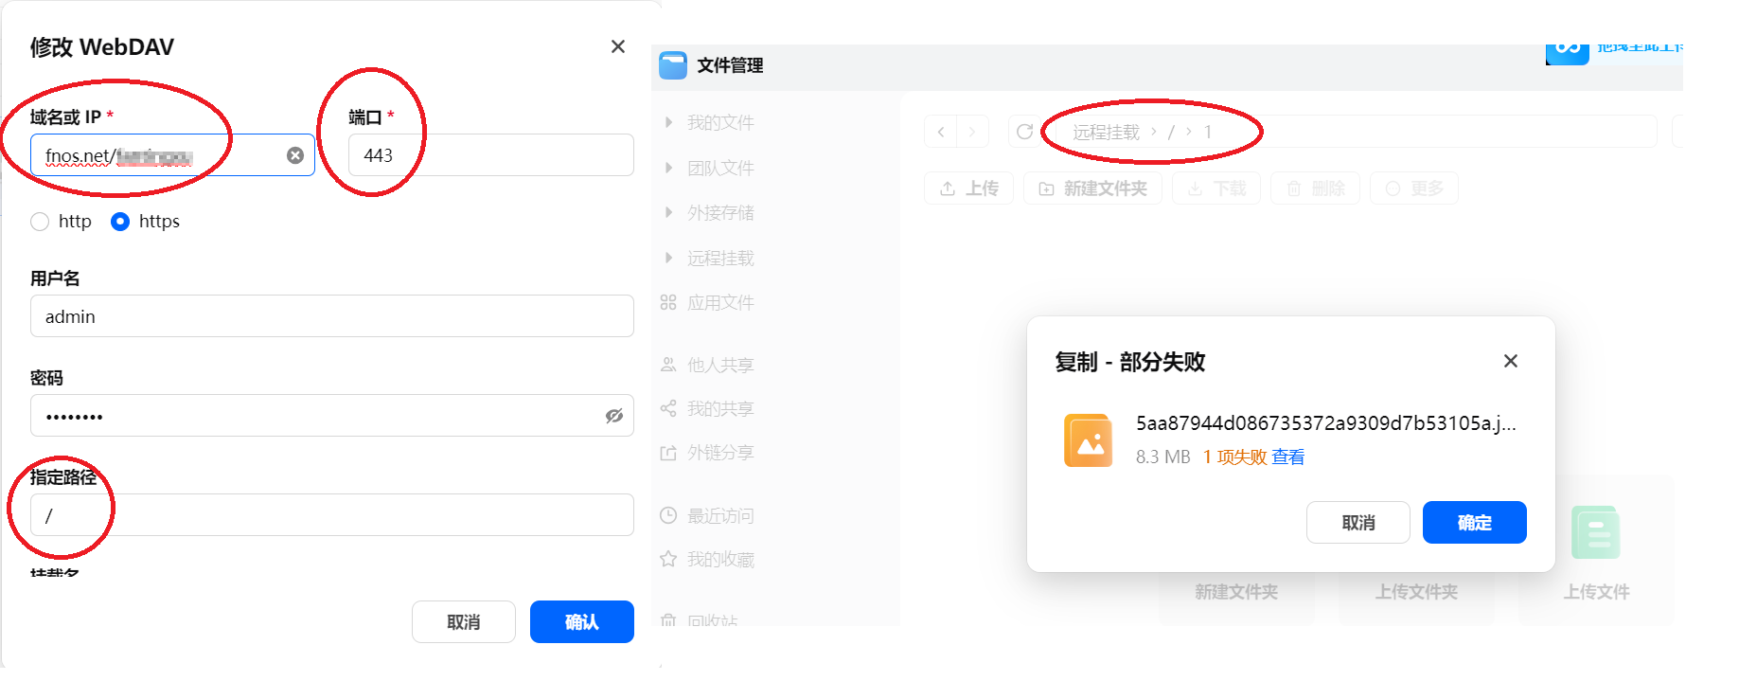
Task: Select the https radio button
Action: [120, 222]
